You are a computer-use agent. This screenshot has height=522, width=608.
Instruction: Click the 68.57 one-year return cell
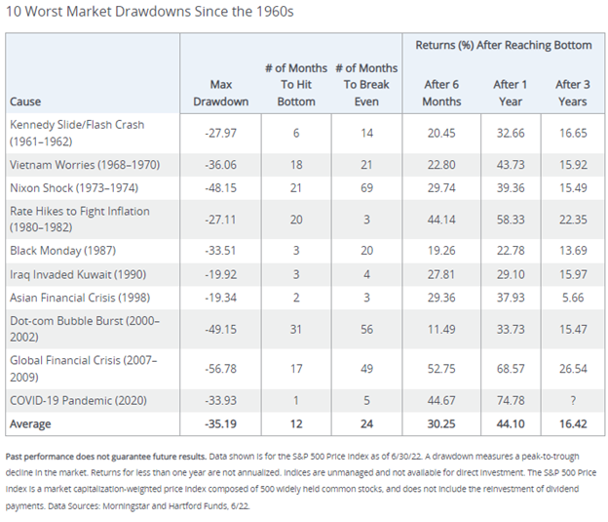[511, 369]
